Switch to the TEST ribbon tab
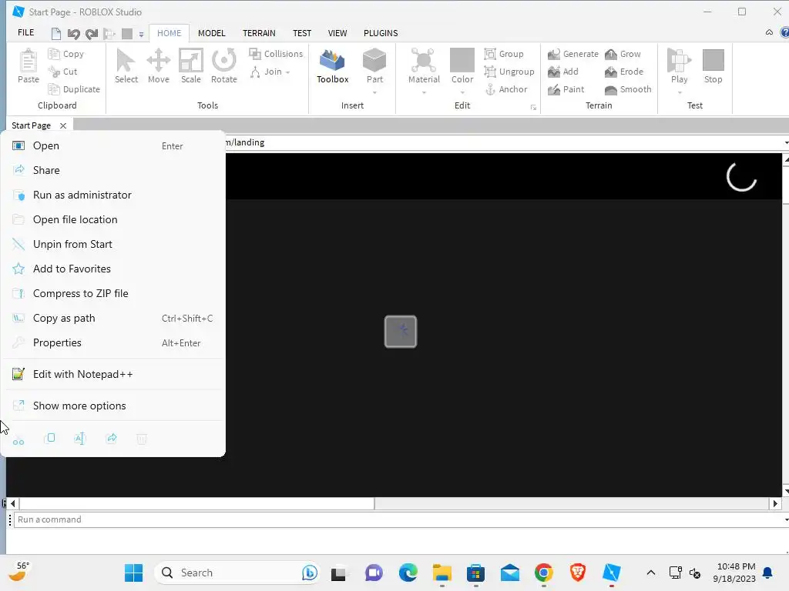Image resolution: width=789 pixels, height=591 pixels. point(302,33)
